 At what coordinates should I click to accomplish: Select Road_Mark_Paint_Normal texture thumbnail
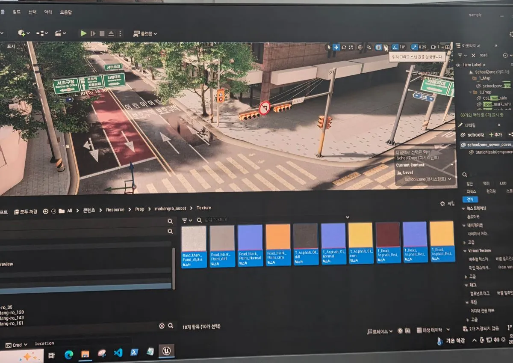tap(250, 245)
